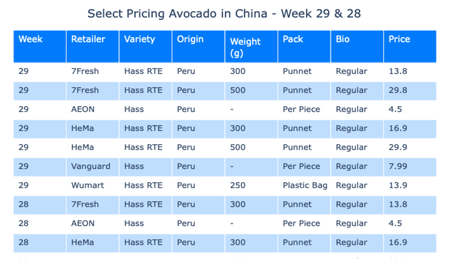The image size is (451, 261).
Task: Select the Wumart retailer cell
Action: [x=93, y=185]
